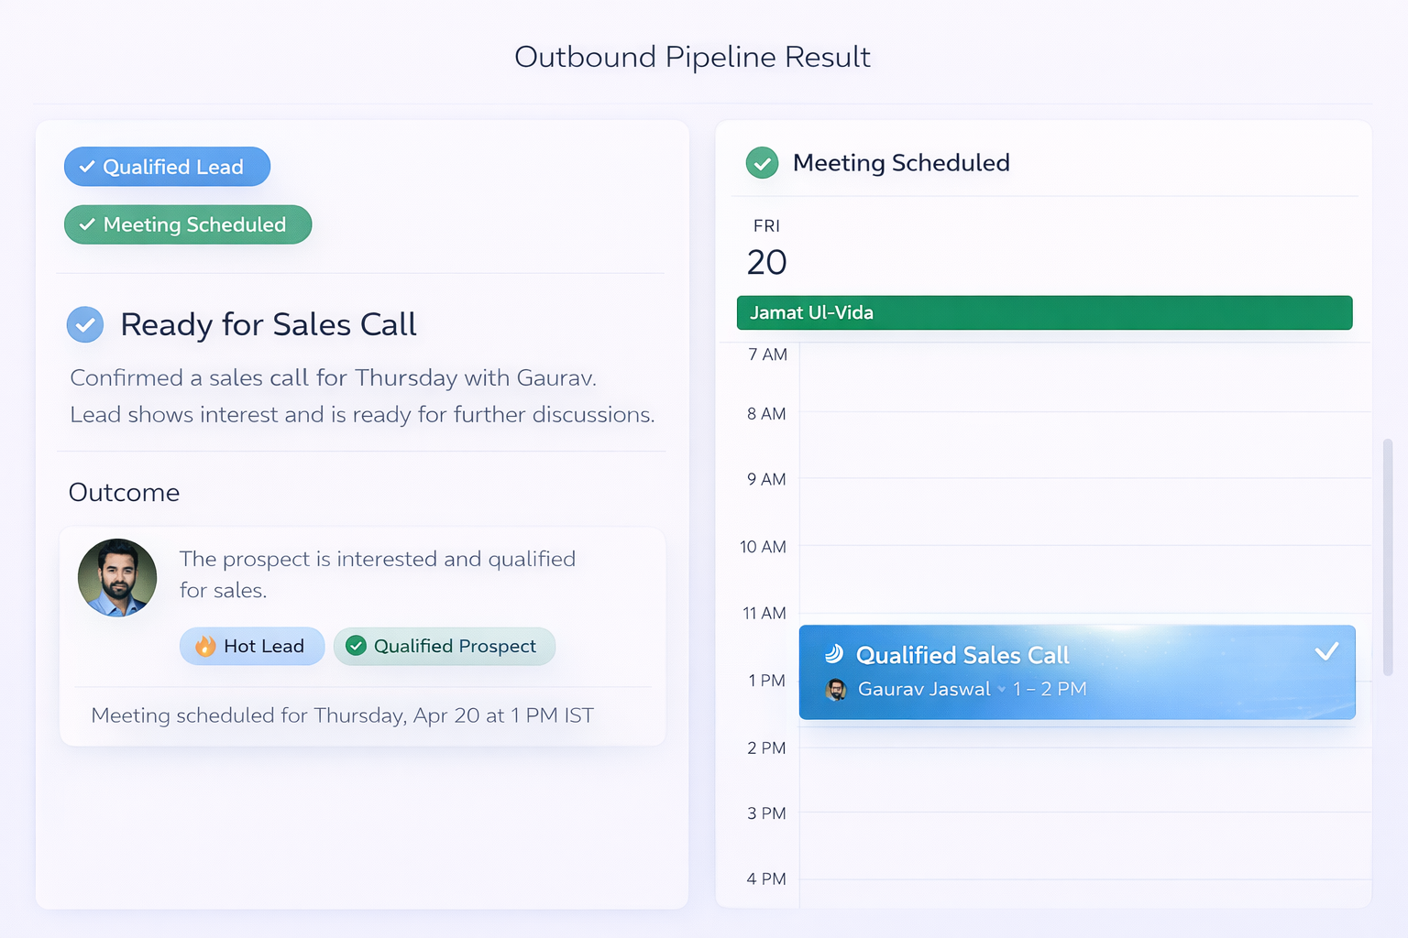Toggle the Qualified Prospect tag

point(445,646)
